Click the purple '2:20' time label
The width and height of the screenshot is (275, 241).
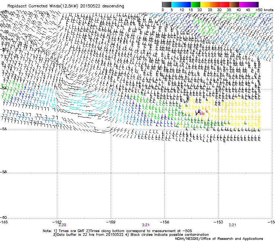62,225
